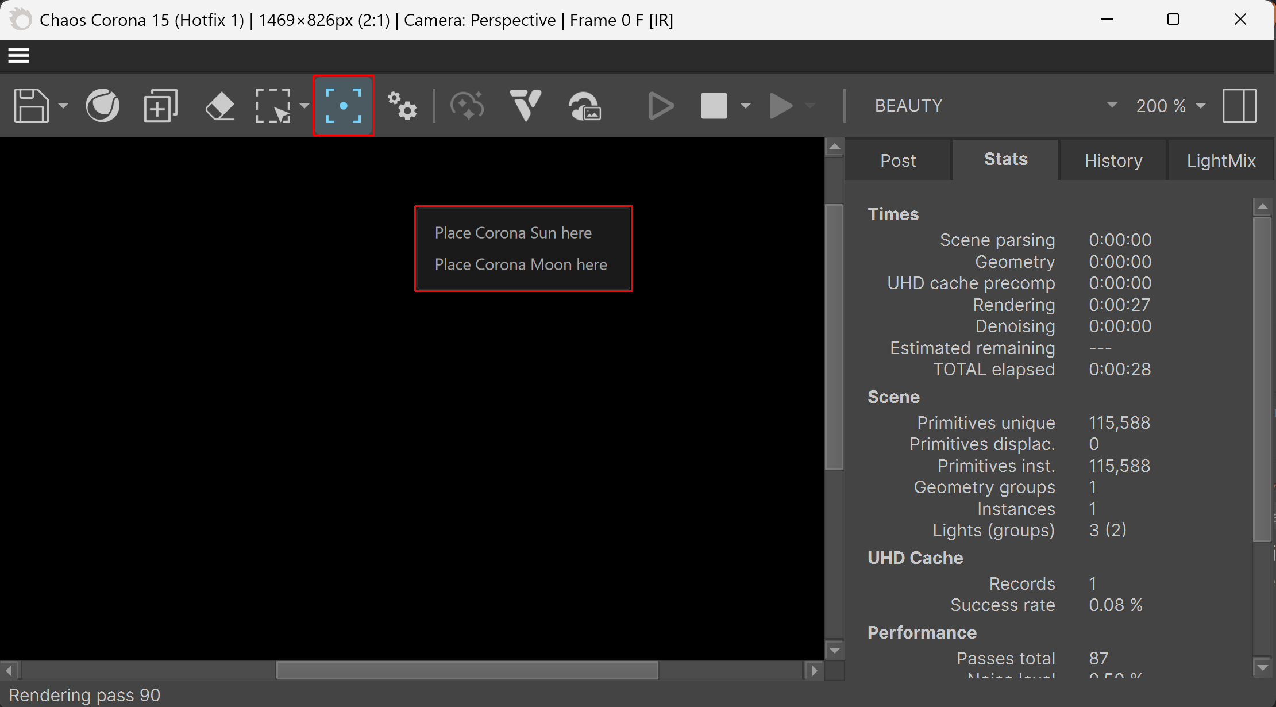Click the image view vertical scrollbar thumb
The width and height of the screenshot is (1276, 707).
click(835, 337)
